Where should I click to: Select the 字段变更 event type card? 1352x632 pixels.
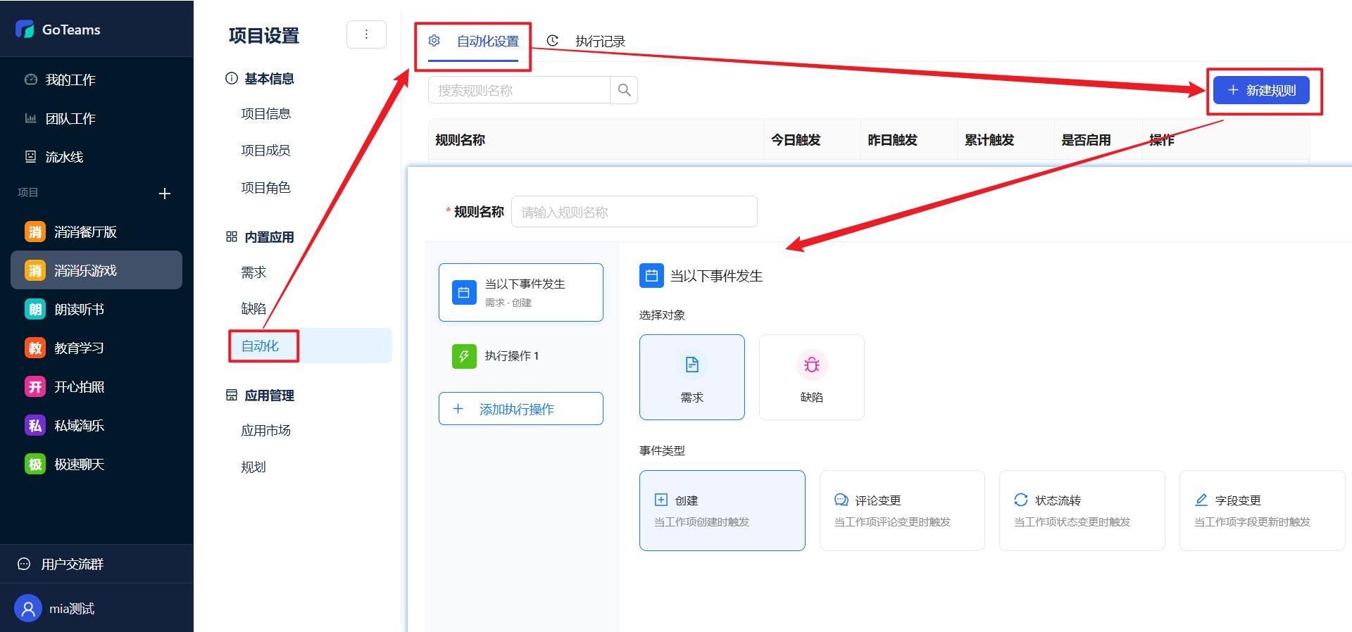(1262, 510)
